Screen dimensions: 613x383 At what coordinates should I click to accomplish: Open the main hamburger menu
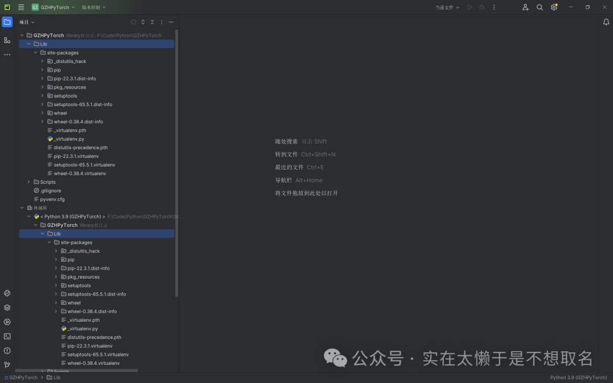coord(21,7)
